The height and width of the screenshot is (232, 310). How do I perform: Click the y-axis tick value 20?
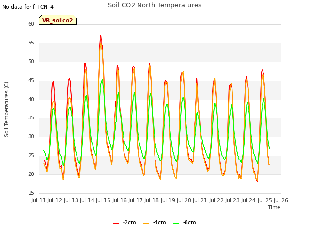click(31, 174)
